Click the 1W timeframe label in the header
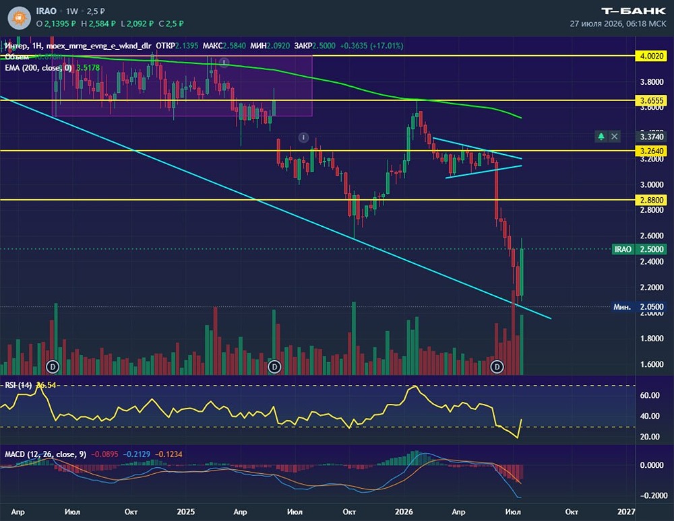Screen dimensions: 674x521 (72, 11)
